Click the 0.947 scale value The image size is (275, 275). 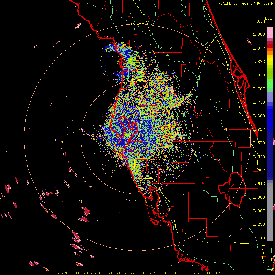pos(259,48)
